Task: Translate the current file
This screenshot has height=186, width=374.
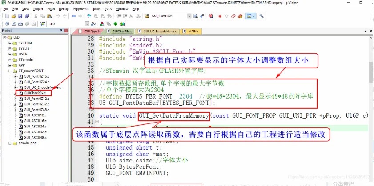Action: tap(7, 24)
